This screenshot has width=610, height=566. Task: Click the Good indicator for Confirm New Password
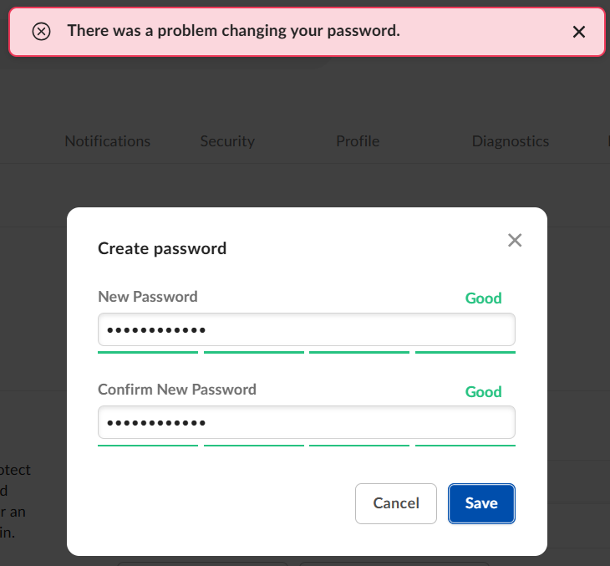tap(483, 392)
